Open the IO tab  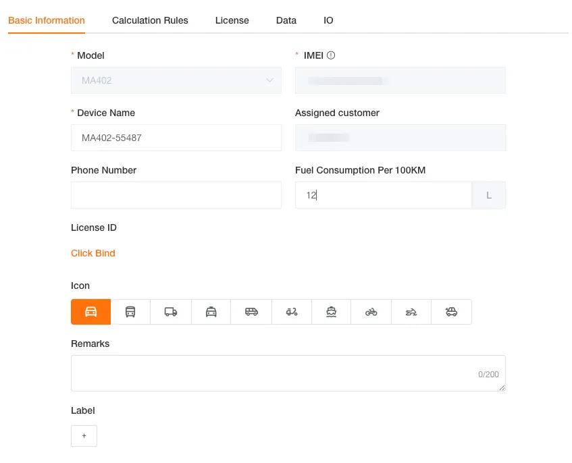pos(328,20)
